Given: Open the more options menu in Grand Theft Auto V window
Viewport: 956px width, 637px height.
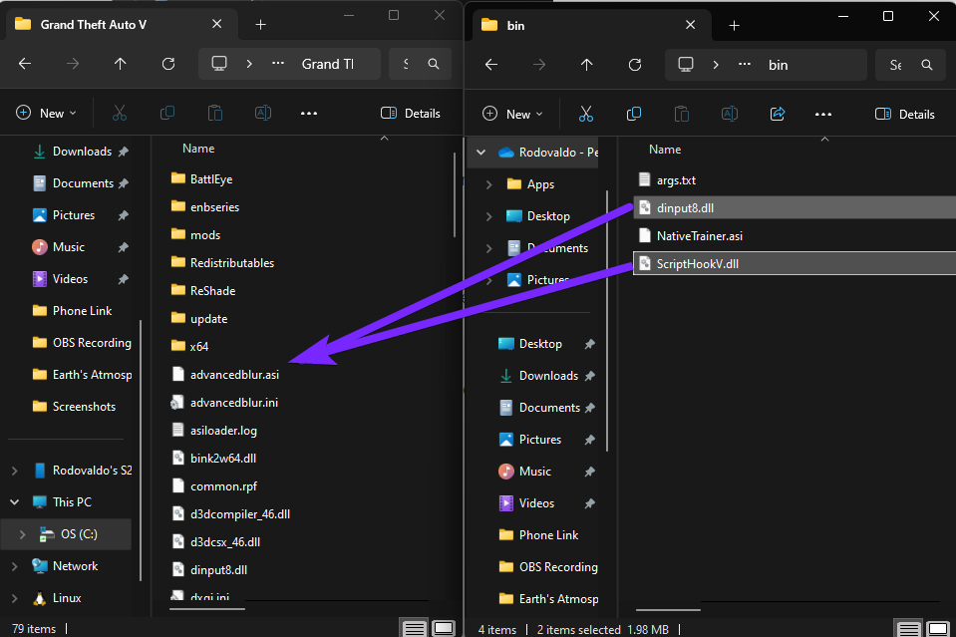Looking at the screenshot, I should coord(309,114).
